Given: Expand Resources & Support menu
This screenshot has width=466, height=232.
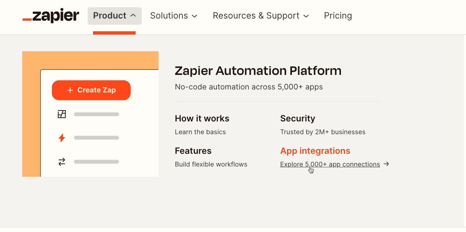Looking at the screenshot, I should (261, 16).
